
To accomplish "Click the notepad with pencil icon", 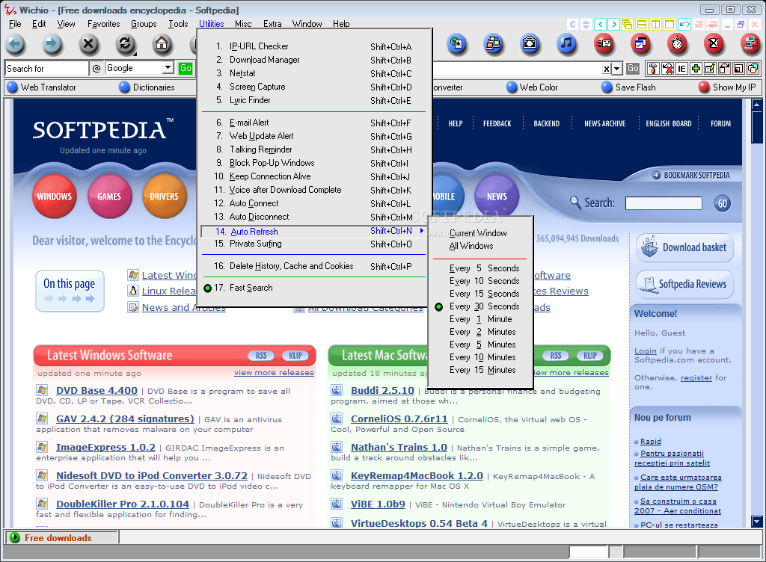I will tap(711, 69).
